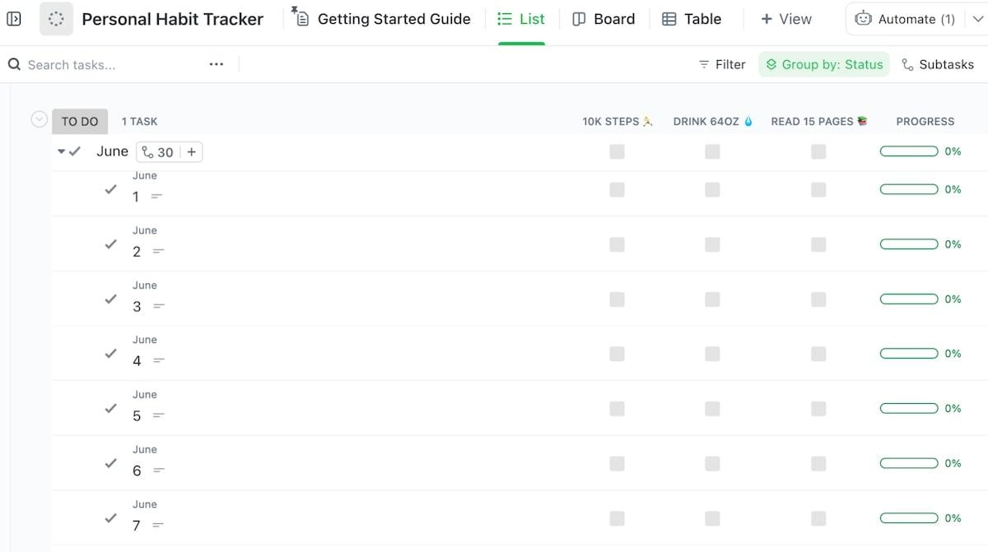The image size is (988, 552).
Task: Open the description icon for June 3
Action: click(x=159, y=306)
